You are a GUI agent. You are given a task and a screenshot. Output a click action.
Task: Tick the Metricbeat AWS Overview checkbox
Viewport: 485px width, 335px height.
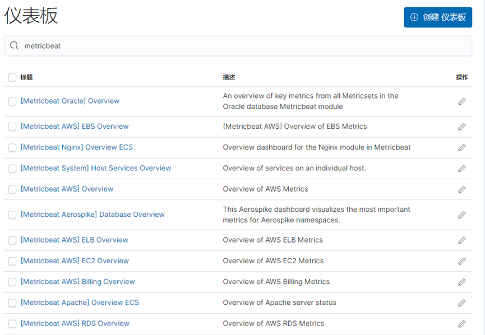[12, 189]
